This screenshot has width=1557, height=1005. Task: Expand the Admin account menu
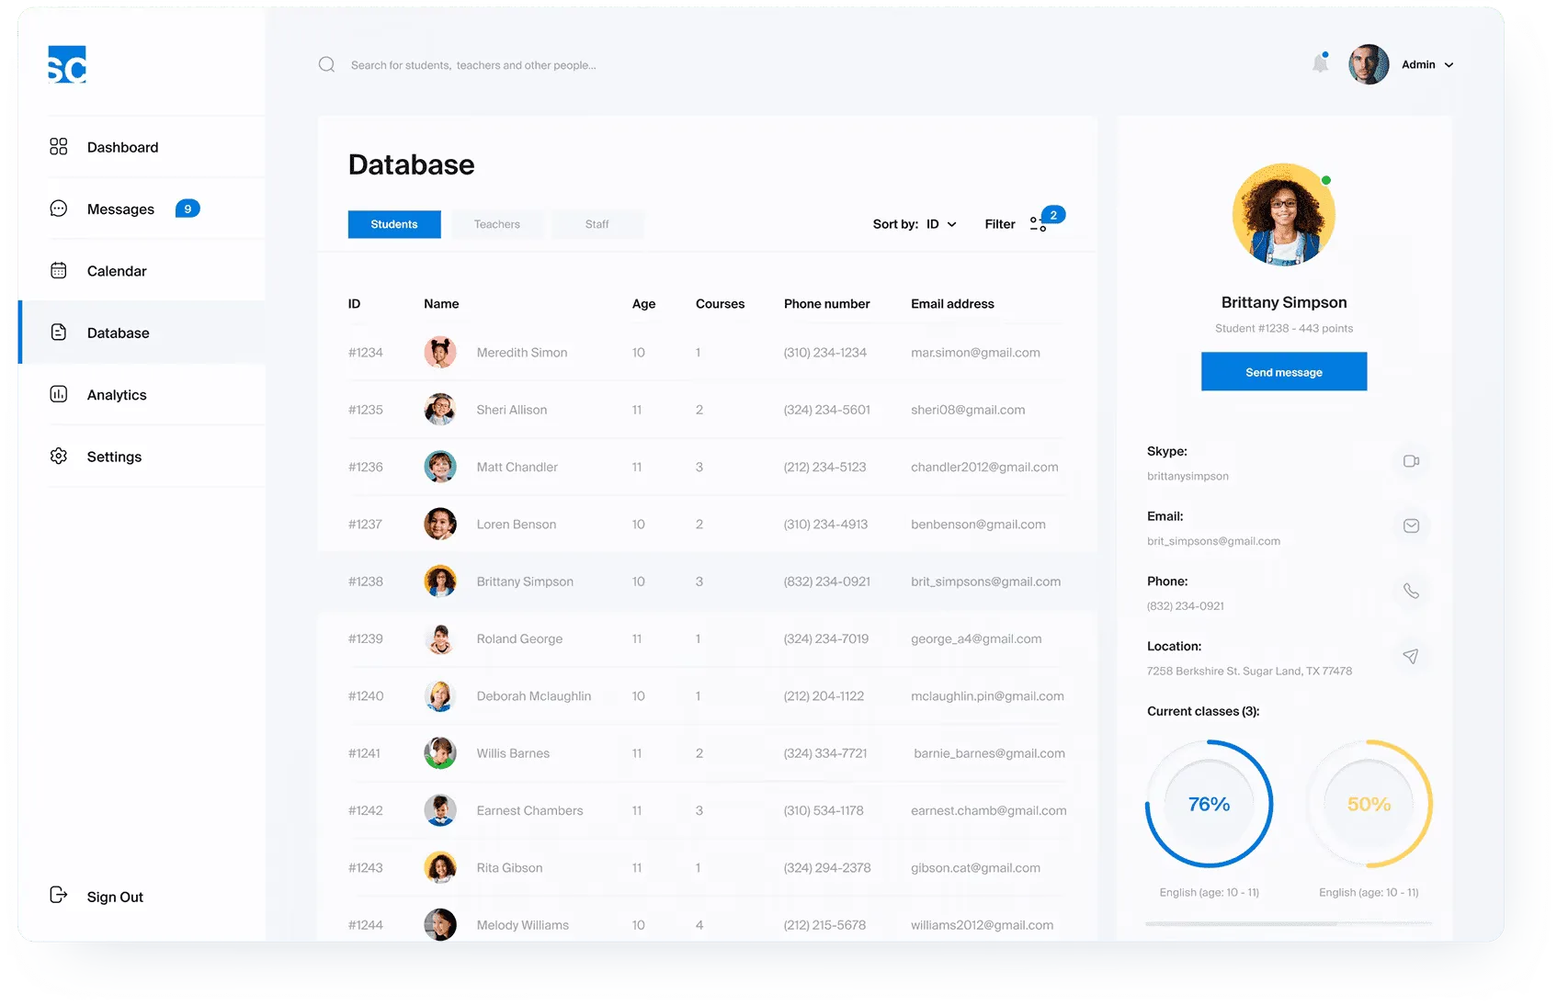1427,64
